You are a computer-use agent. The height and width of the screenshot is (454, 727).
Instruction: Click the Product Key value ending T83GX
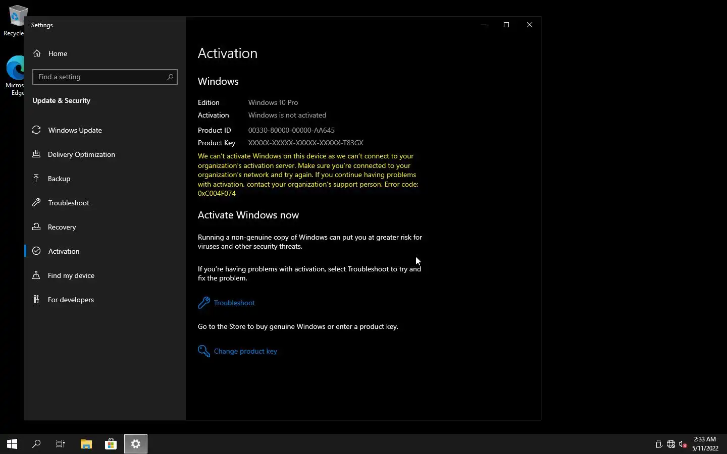tap(305, 143)
